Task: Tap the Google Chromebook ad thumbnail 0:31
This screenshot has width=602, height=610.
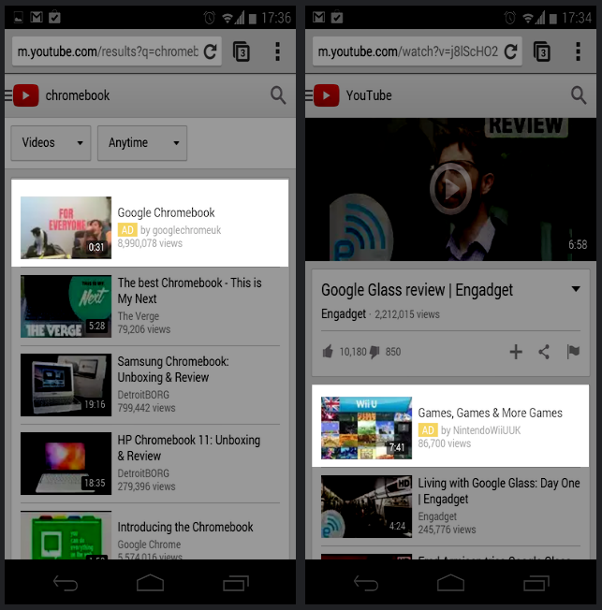Action: [66, 227]
